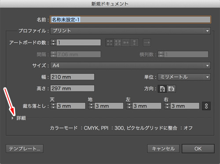Choose the portrait orientation icon

tap(162, 89)
